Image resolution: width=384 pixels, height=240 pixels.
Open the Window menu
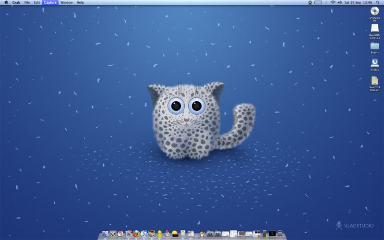(x=67, y=2)
